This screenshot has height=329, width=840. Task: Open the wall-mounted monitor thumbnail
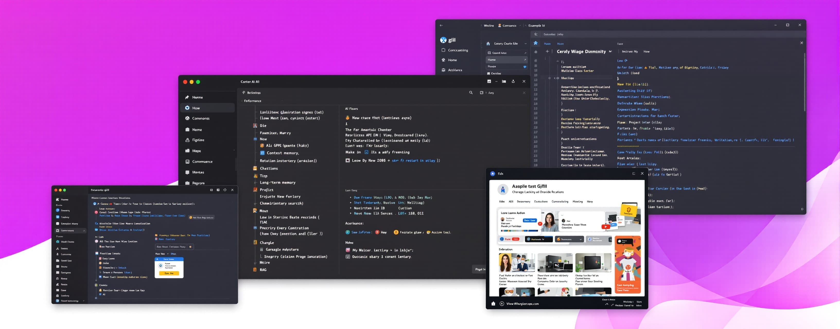point(593,262)
